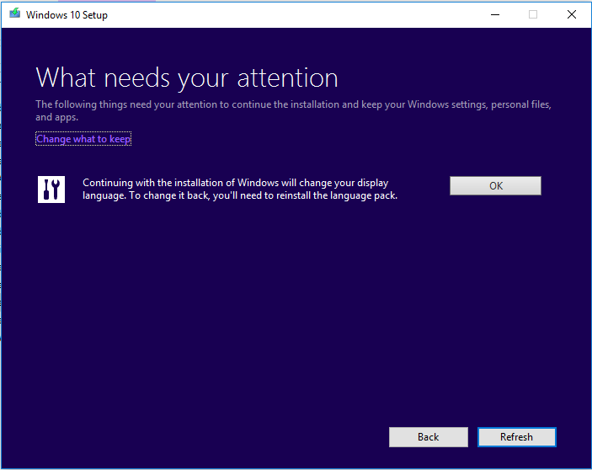
Task: Open the Change what to keep link
Action: 83,139
